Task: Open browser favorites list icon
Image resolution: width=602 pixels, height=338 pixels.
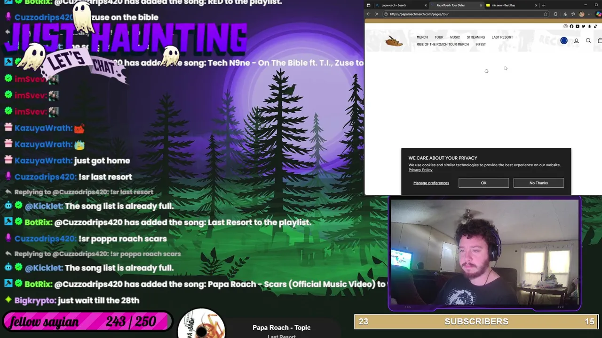Action: [573, 14]
